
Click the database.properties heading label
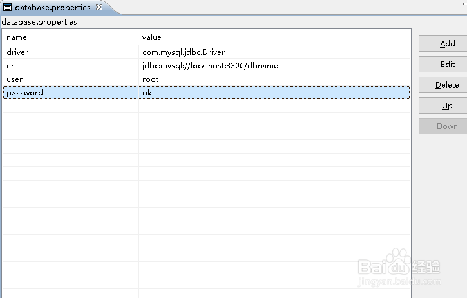[39, 22]
